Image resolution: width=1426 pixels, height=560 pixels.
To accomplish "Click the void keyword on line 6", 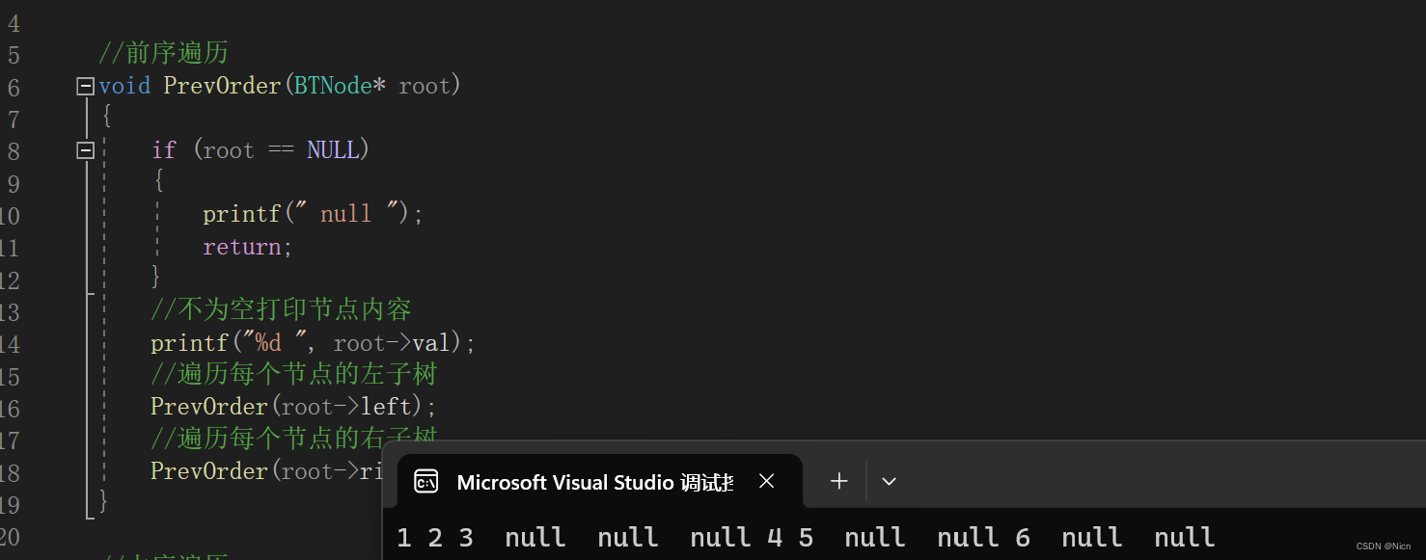I will point(124,86).
